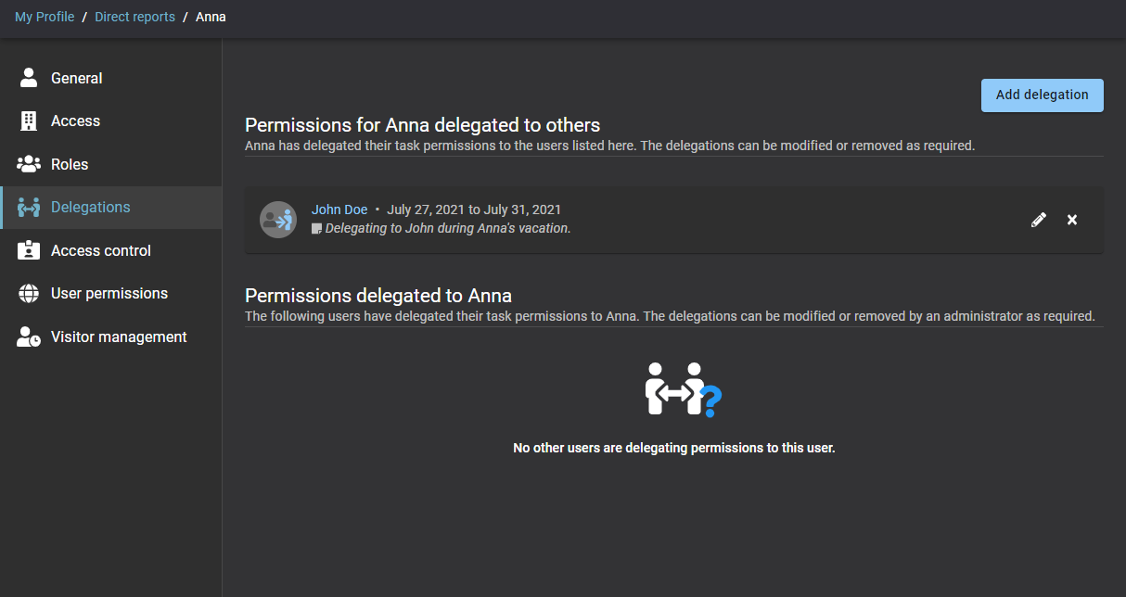Open User permissions section
The height and width of the screenshot is (597, 1126).
[x=111, y=294]
